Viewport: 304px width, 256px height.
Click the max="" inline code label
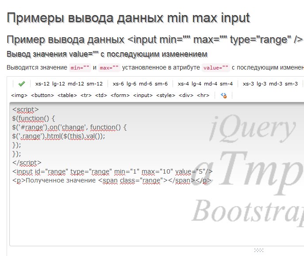pyautogui.click(x=109, y=68)
